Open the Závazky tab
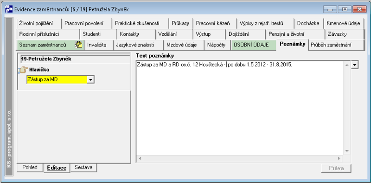371x183 pixels. pos(344,34)
